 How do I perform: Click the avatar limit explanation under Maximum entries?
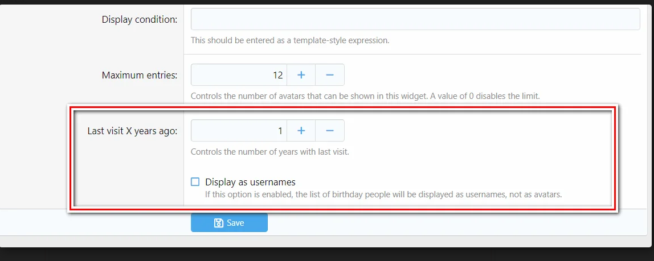[x=365, y=96]
